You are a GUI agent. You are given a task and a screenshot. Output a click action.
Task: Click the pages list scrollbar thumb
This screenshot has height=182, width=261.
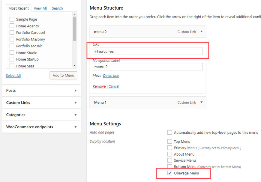coord(75,28)
